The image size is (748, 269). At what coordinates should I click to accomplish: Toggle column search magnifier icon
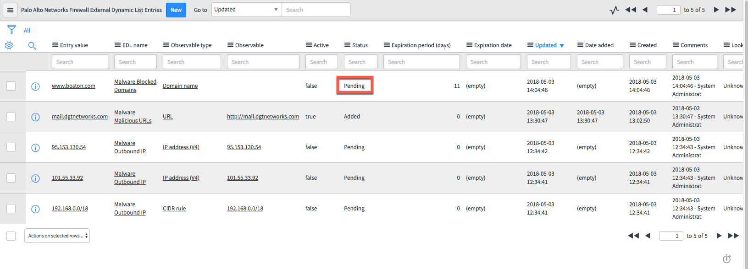32,45
